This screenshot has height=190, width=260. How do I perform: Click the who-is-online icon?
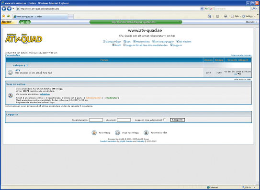click(x=10, y=95)
